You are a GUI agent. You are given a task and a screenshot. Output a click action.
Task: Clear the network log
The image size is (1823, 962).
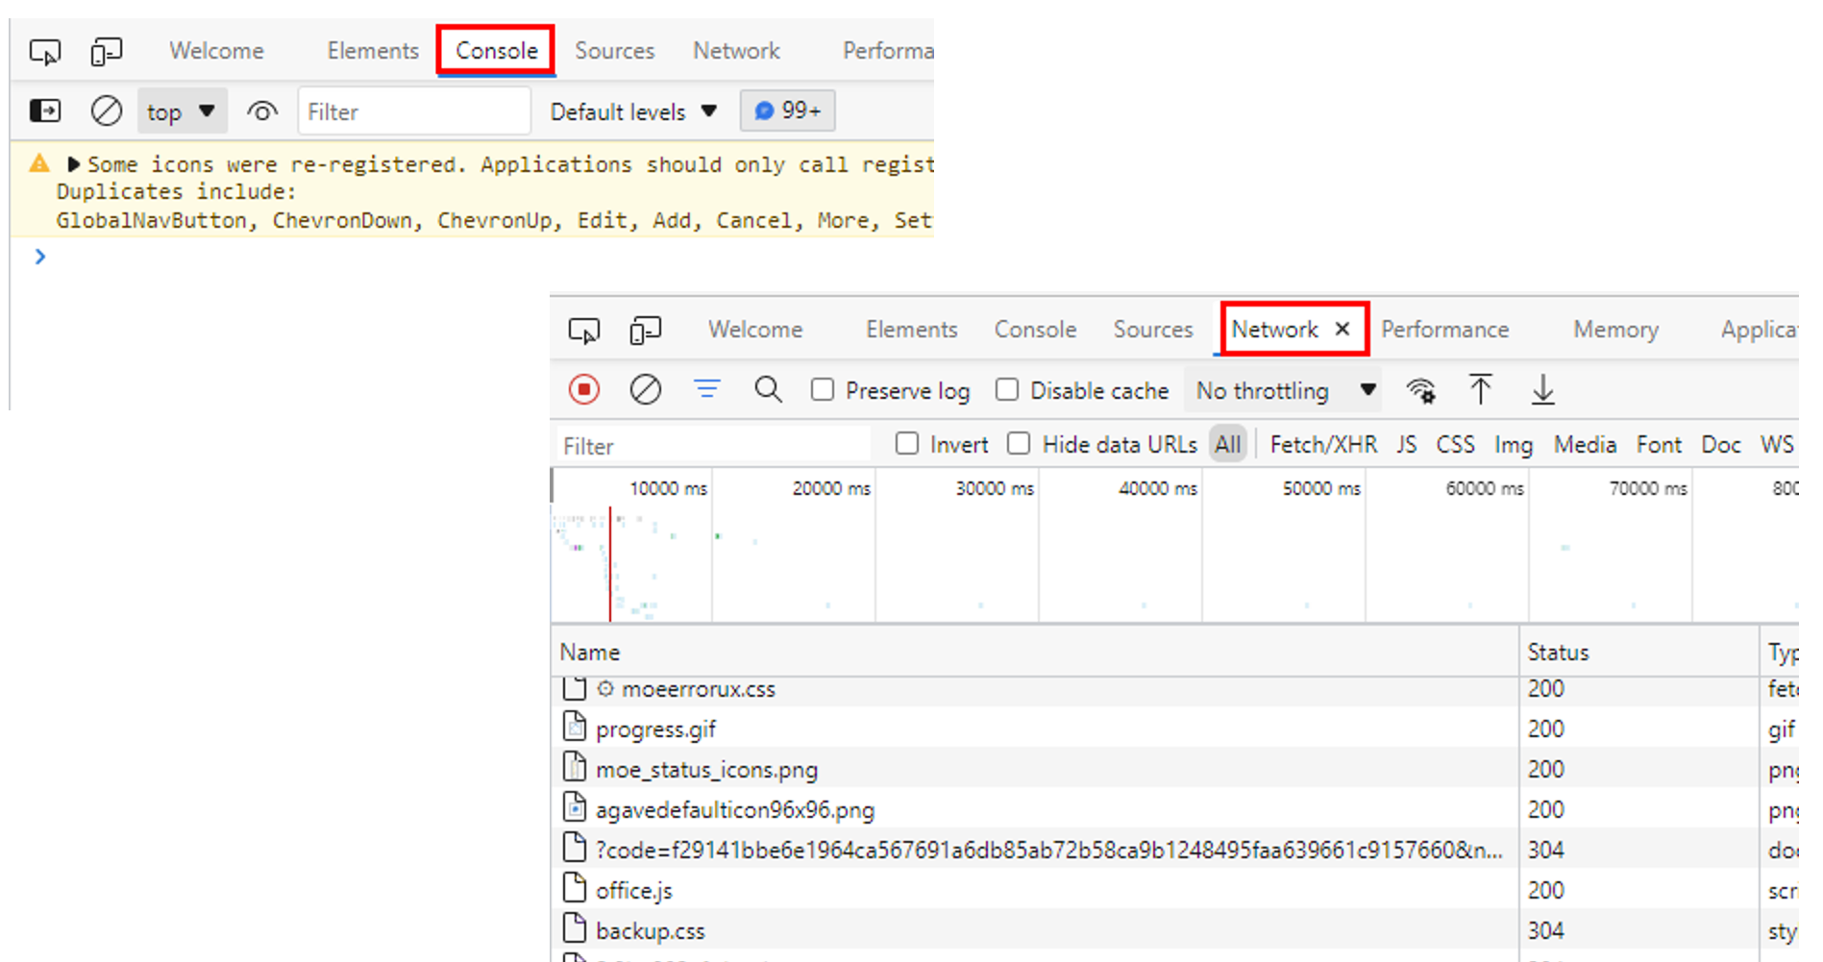click(645, 390)
